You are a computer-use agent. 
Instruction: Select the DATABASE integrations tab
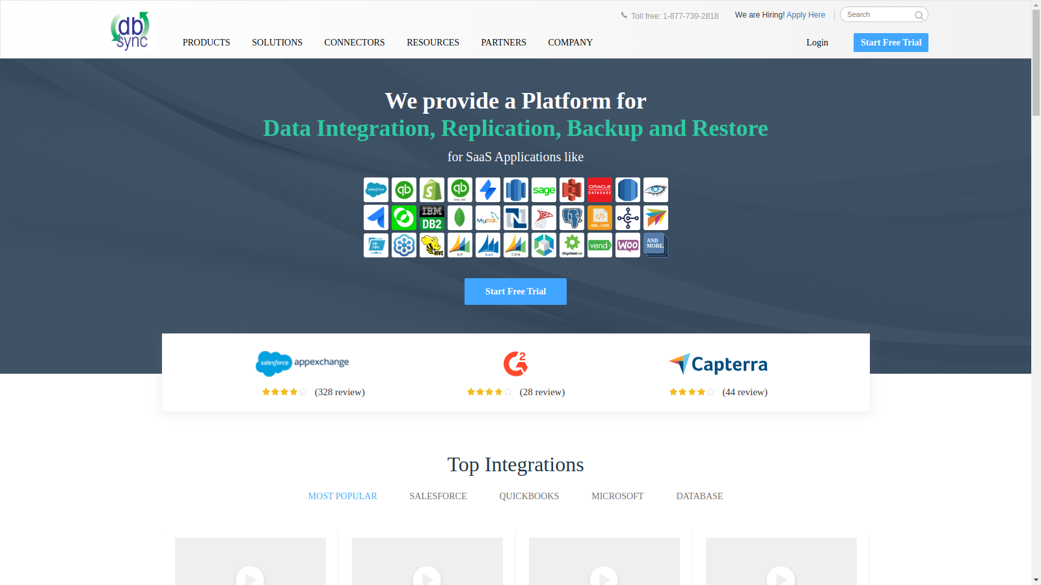pyautogui.click(x=699, y=496)
